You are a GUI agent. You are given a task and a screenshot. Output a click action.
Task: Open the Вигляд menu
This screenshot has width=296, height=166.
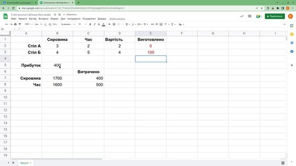click(33, 19)
